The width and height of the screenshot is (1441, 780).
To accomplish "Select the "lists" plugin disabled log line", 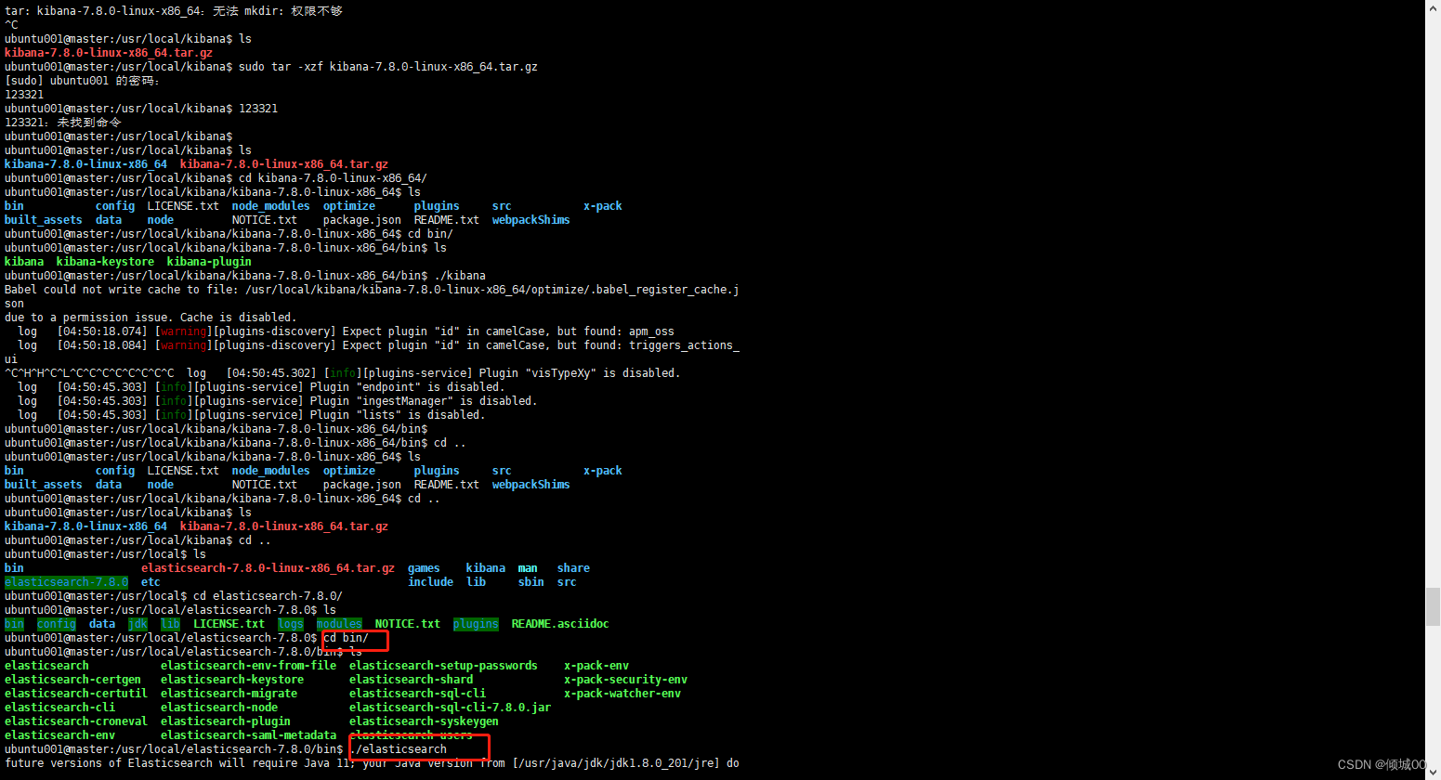I will (x=251, y=415).
